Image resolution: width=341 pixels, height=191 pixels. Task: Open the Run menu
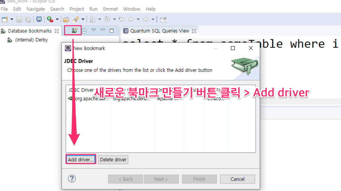coord(93,9)
